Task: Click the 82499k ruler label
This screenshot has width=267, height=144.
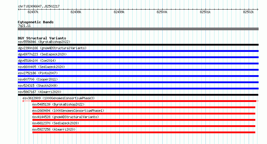Action: click(119, 12)
